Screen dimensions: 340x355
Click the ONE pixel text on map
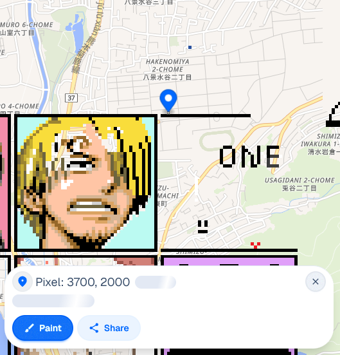249,157
